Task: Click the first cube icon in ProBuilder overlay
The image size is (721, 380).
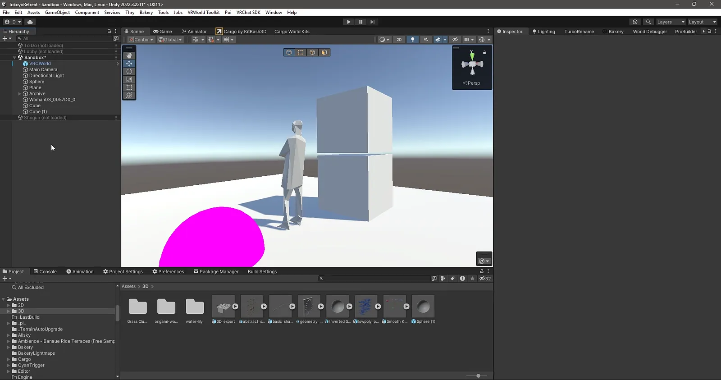Action: [x=289, y=52]
